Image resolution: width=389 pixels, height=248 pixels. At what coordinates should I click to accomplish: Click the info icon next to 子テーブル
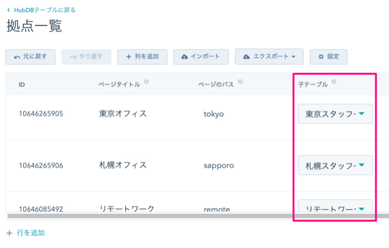334,82
